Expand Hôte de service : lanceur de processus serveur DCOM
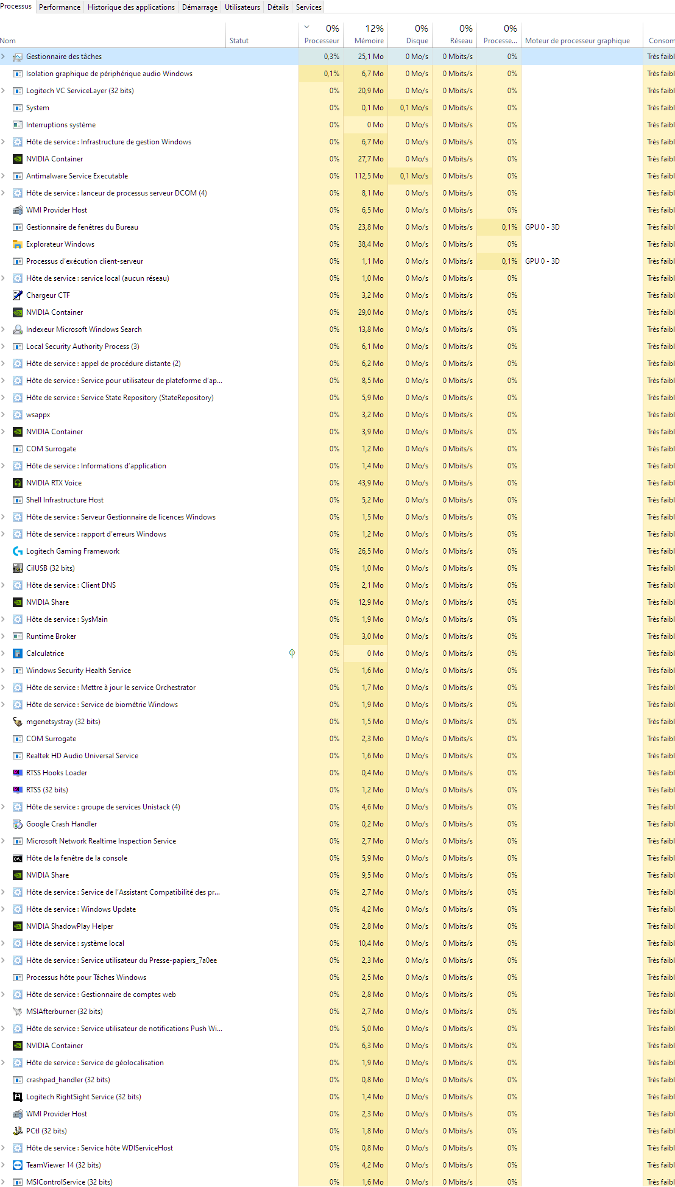The height and width of the screenshot is (1187, 675). (3, 193)
